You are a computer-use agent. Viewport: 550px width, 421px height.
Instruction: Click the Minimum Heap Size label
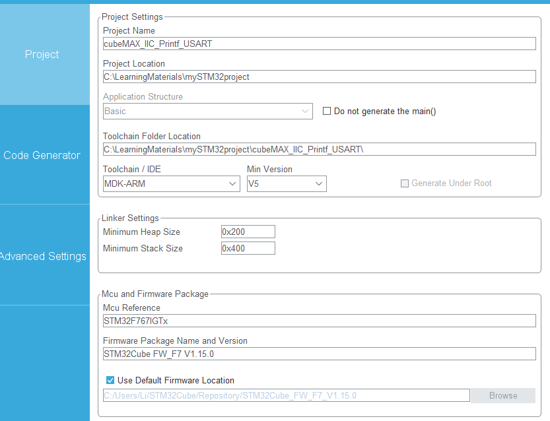pyautogui.click(x=141, y=232)
